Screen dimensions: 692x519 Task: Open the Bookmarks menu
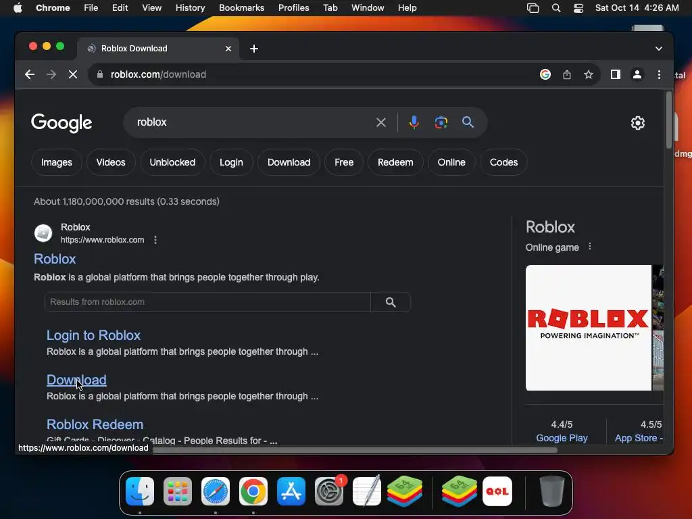tap(241, 8)
